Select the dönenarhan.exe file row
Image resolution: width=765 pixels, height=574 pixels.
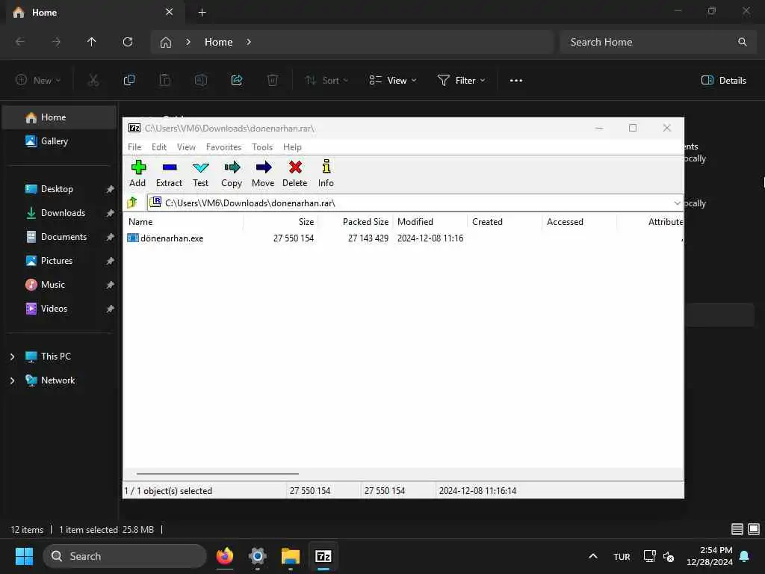point(403,238)
